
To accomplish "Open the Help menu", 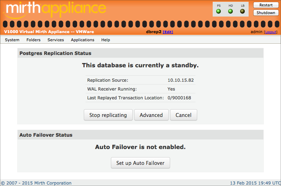I will pyautogui.click(x=106, y=40).
